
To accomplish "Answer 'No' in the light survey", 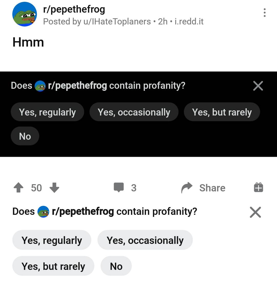I will point(116,266).
